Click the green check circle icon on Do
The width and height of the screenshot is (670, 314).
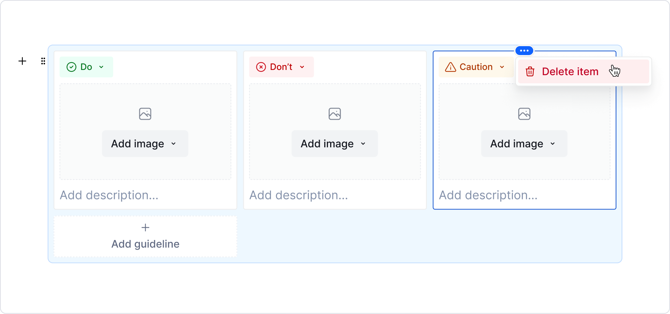point(71,67)
